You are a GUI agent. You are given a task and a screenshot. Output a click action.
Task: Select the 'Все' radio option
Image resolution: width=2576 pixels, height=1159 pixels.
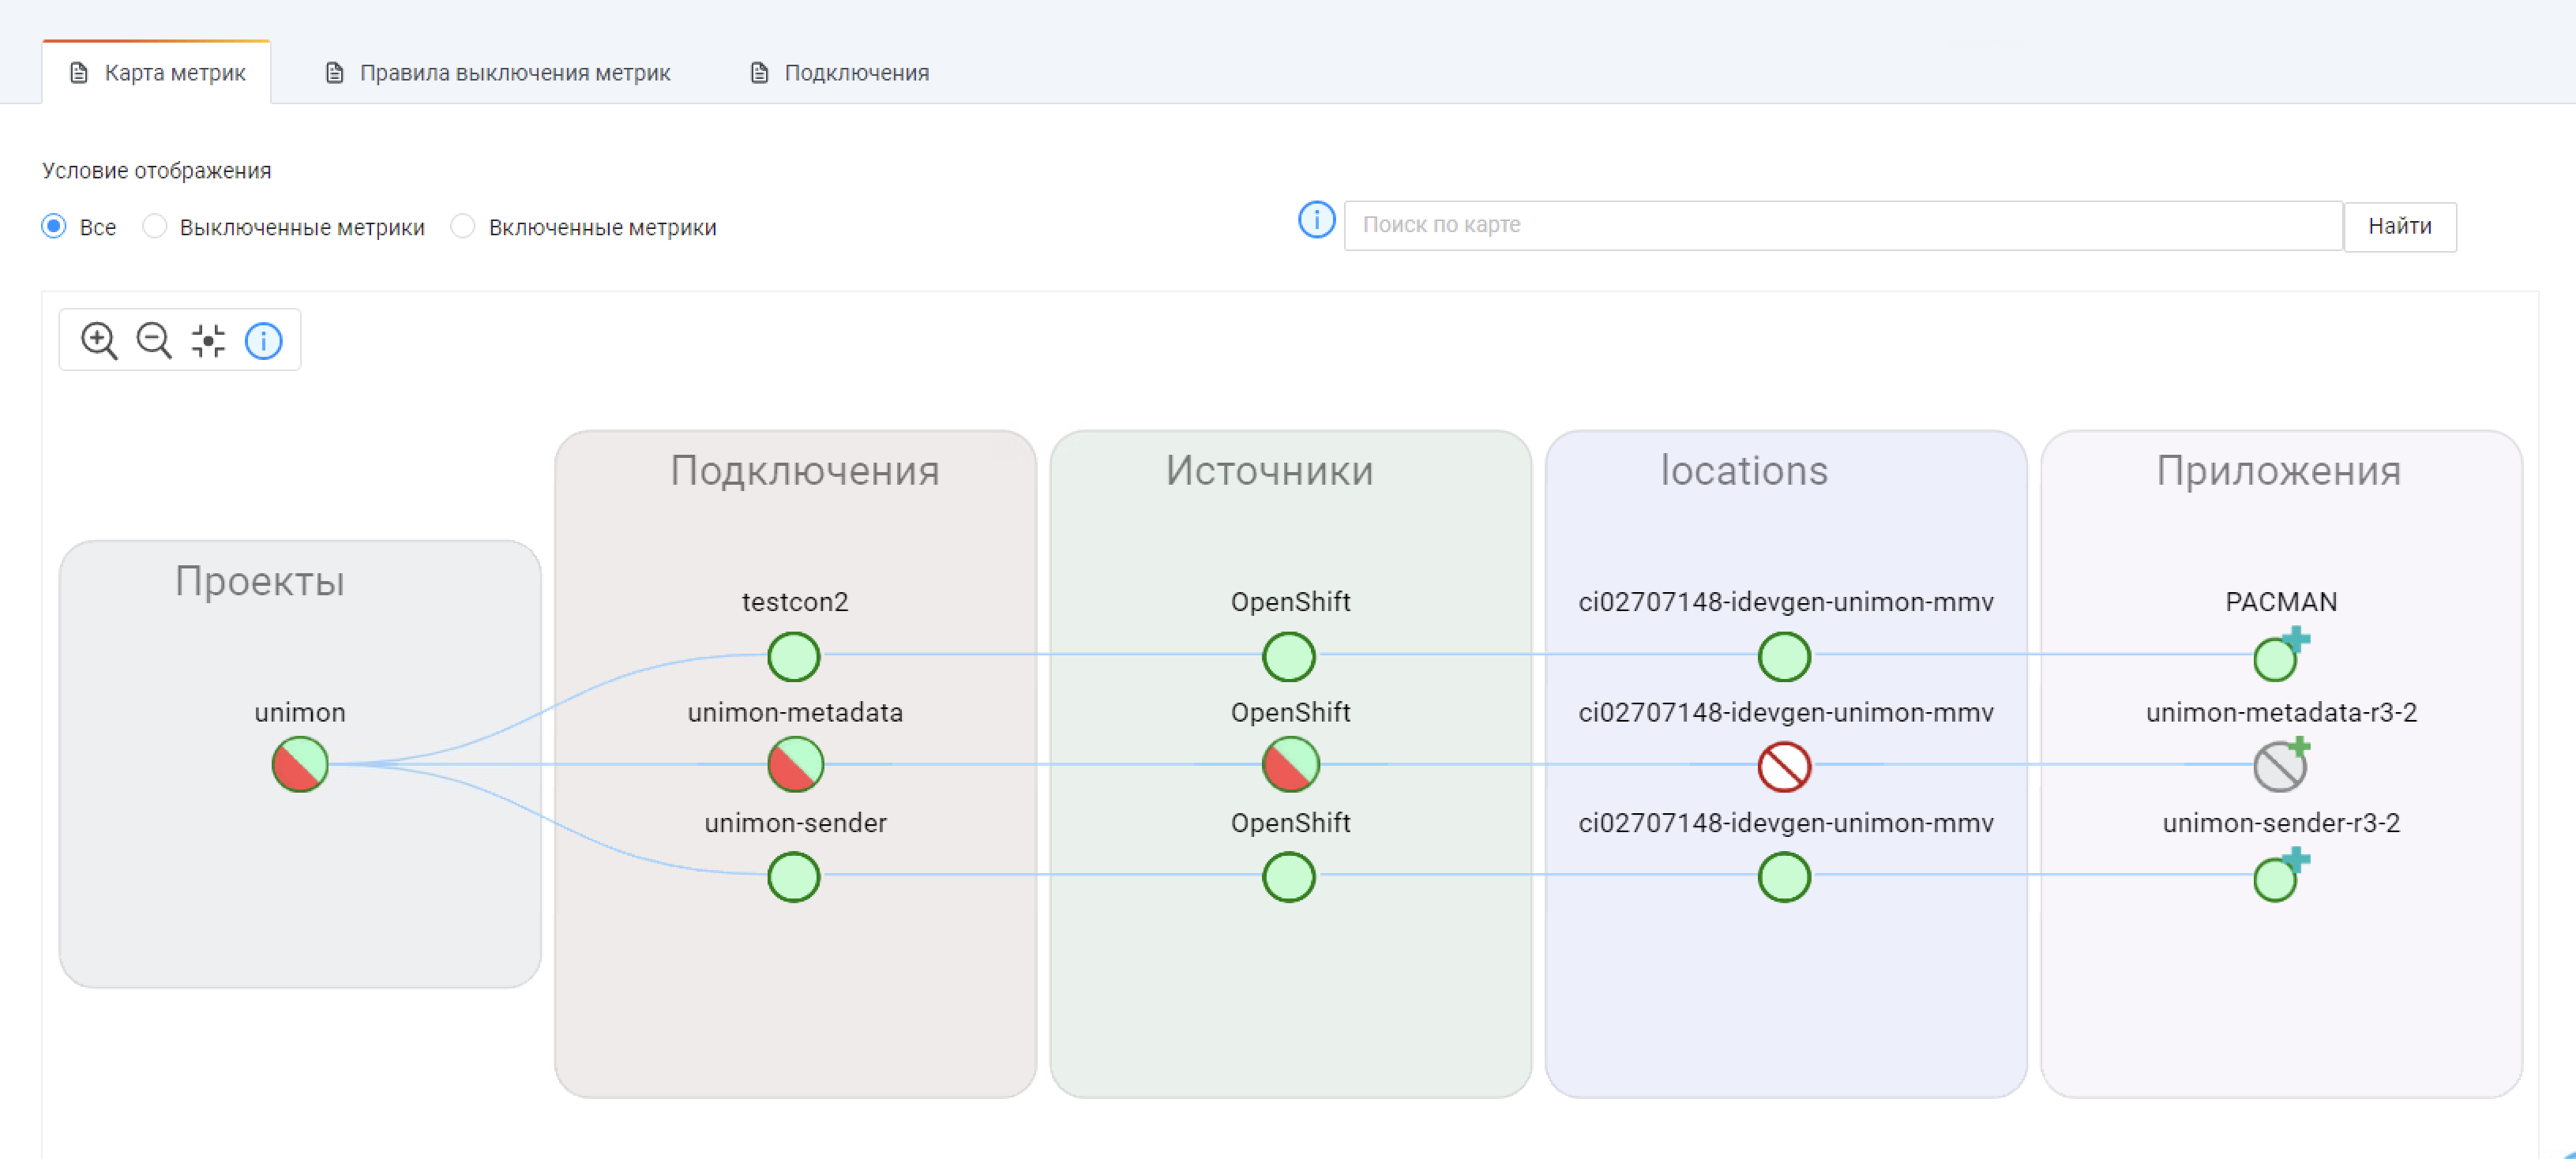point(54,227)
